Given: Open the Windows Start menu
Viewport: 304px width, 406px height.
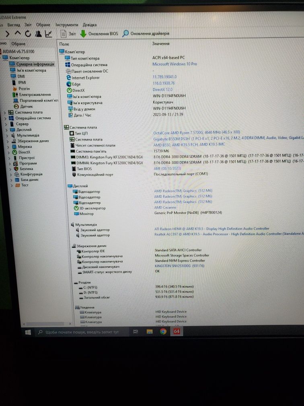Looking at the screenshot, I should click(x=28, y=332).
